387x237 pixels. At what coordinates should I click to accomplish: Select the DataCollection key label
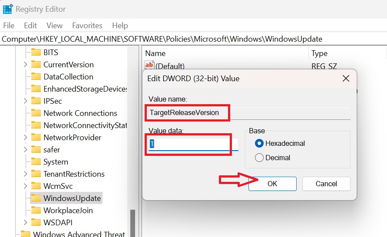[x=68, y=77]
